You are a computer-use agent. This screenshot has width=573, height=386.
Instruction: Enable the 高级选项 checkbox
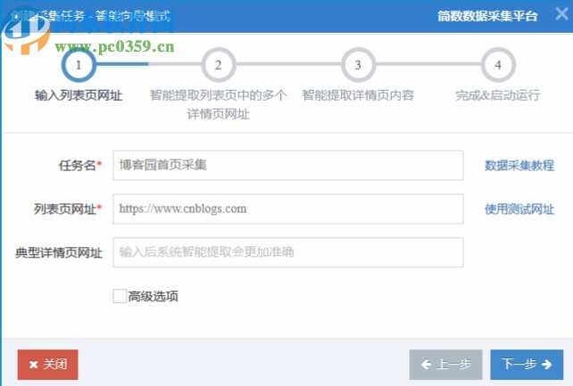pos(120,296)
